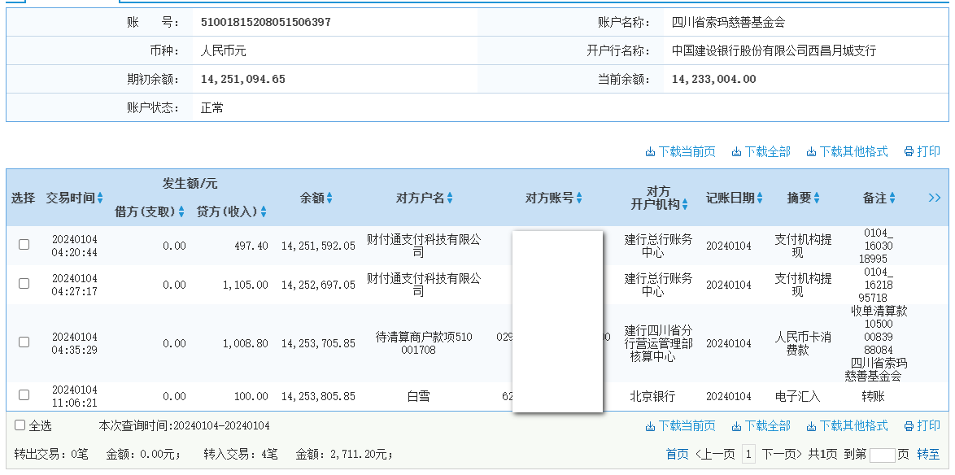Viewport: 955px width, 475px height.
Task: Click bottom 下载全部 link
Action: coord(761,425)
